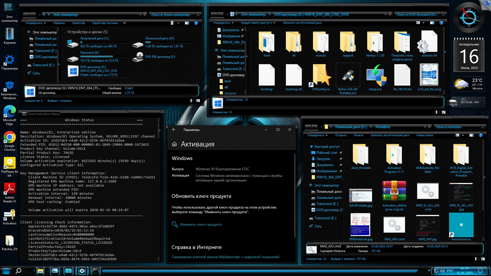Expand toolbar overflow chevron in This PC window

coord(125,23)
